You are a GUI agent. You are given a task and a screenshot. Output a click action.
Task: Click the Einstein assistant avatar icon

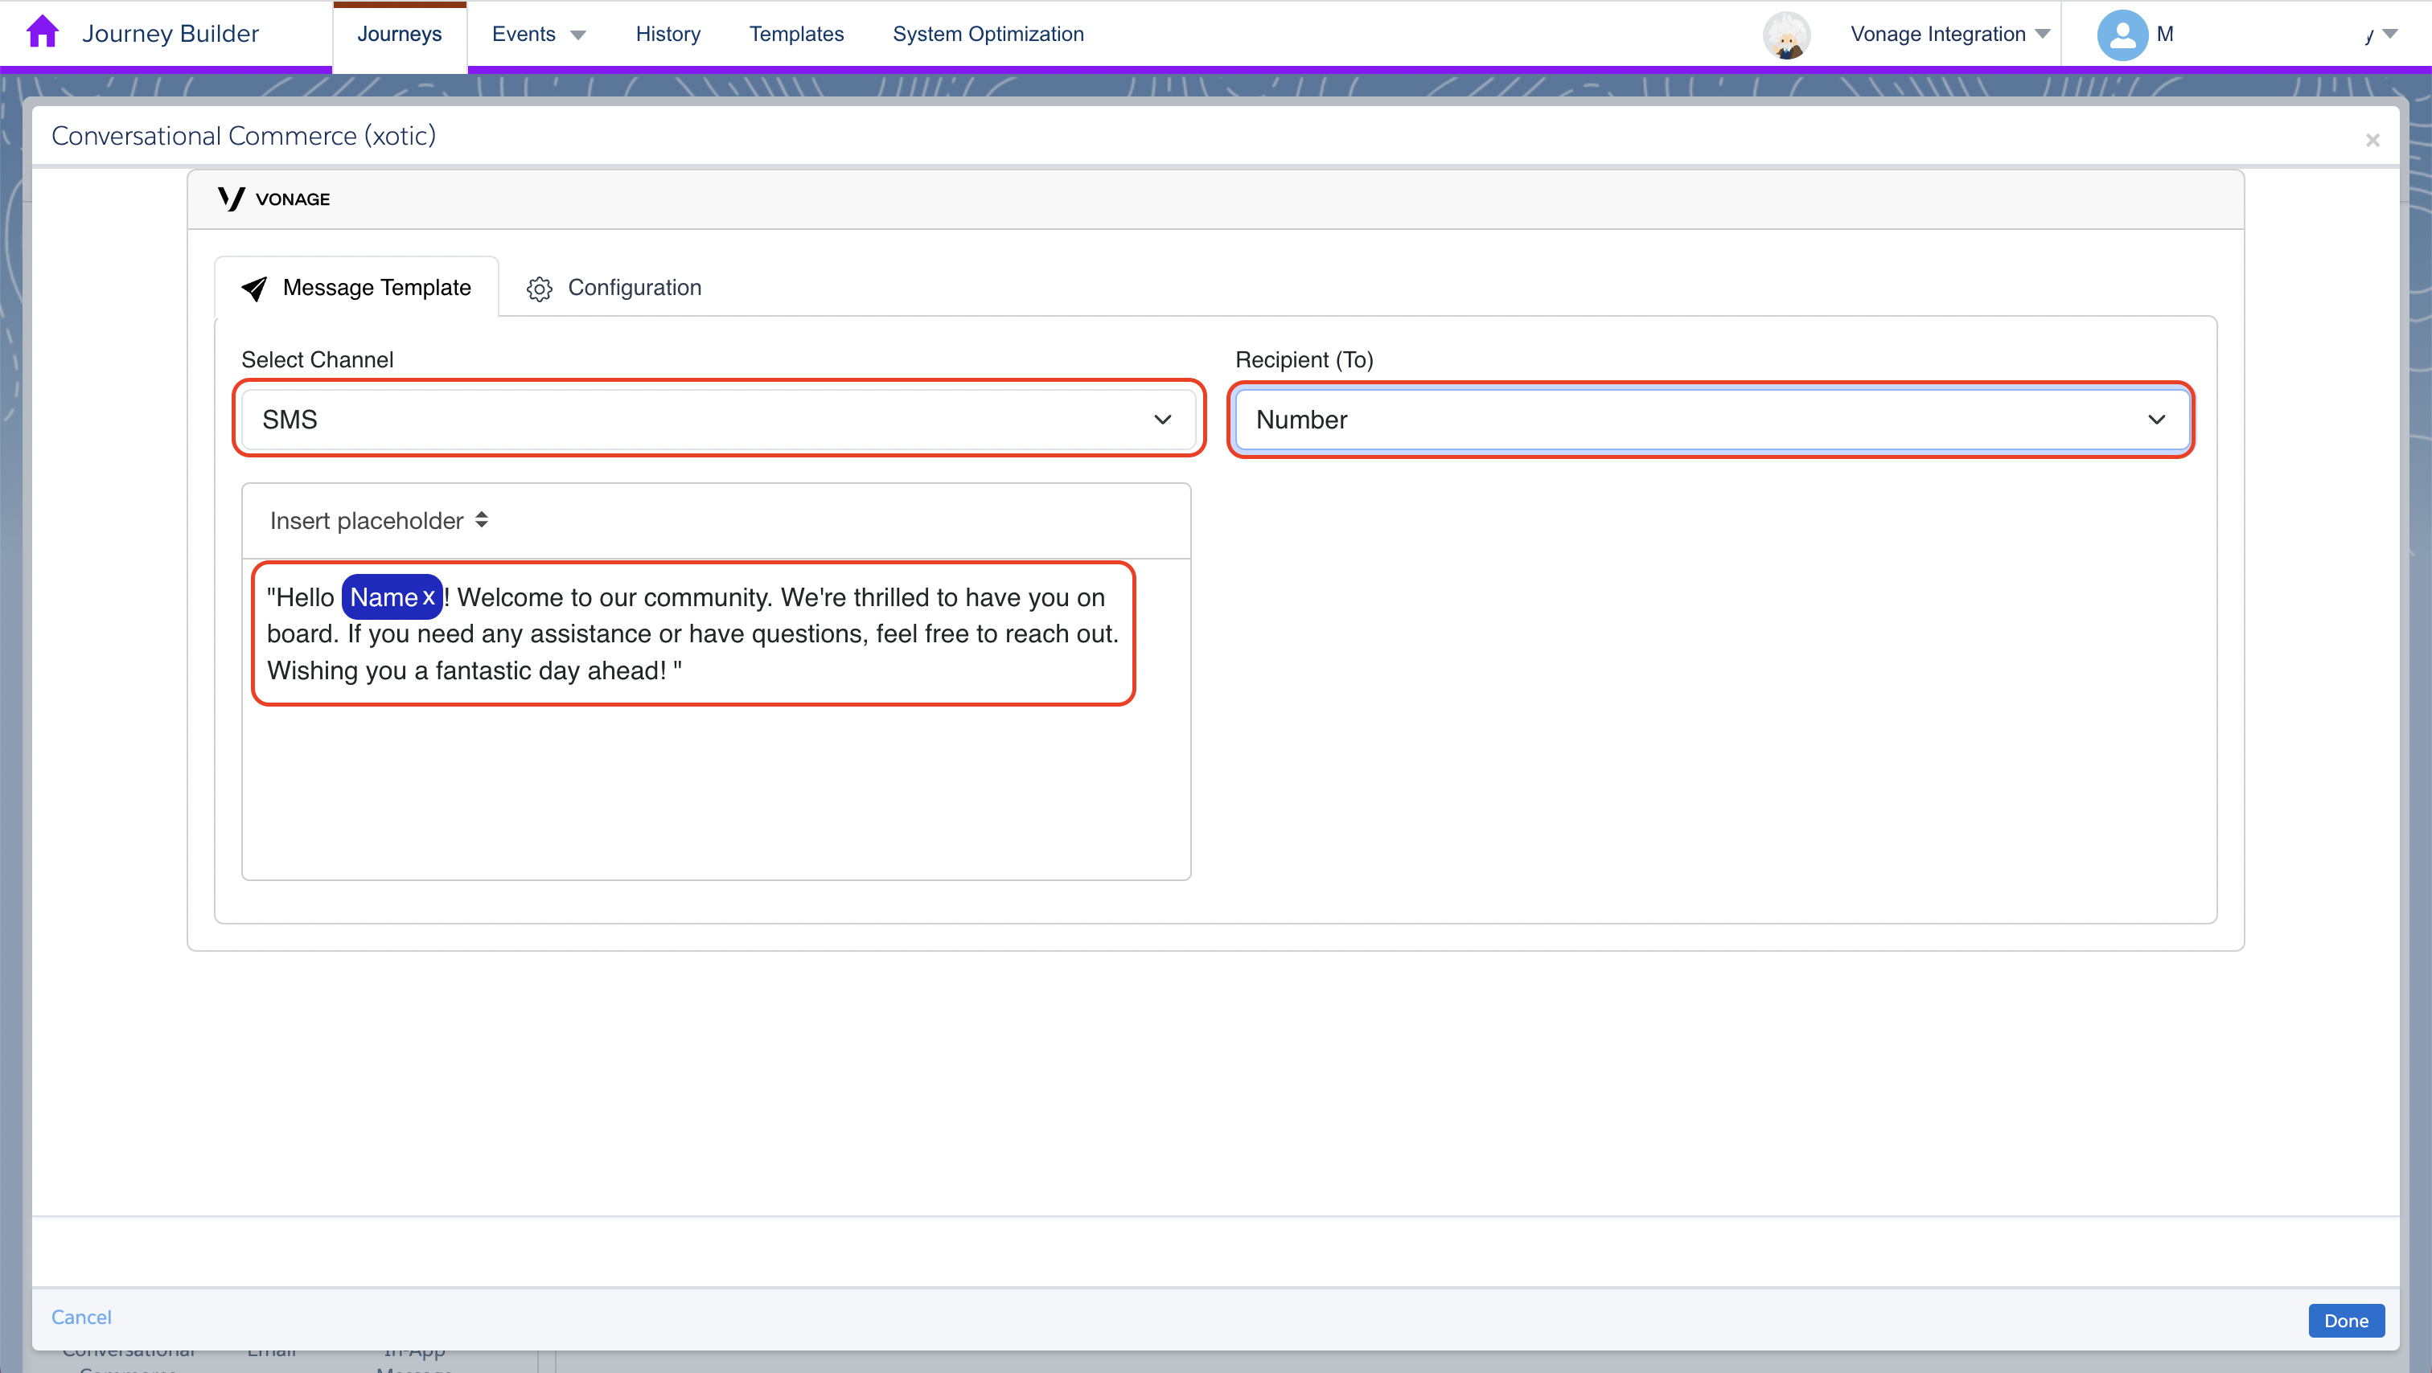(x=1786, y=35)
